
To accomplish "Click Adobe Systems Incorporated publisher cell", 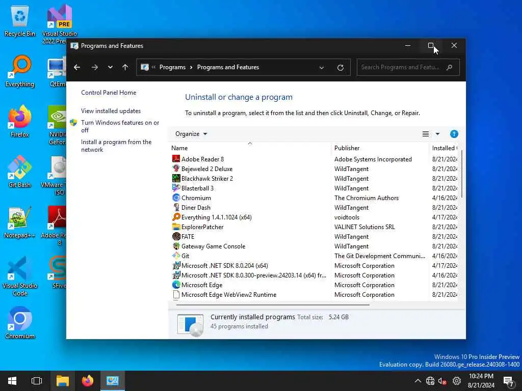I will (x=373, y=159).
